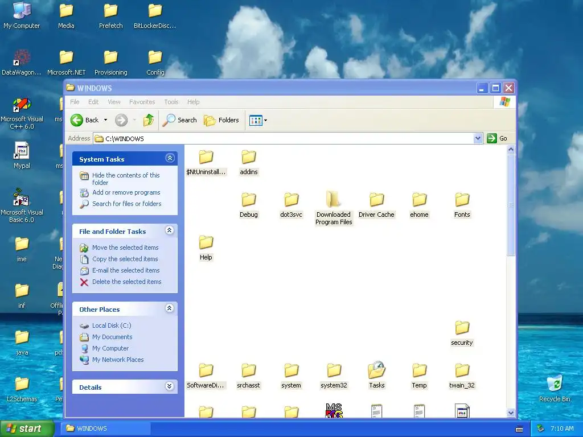The width and height of the screenshot is (583, 437).
Task: Click the WINDOWS taskbar button
Action: (105, 428)
